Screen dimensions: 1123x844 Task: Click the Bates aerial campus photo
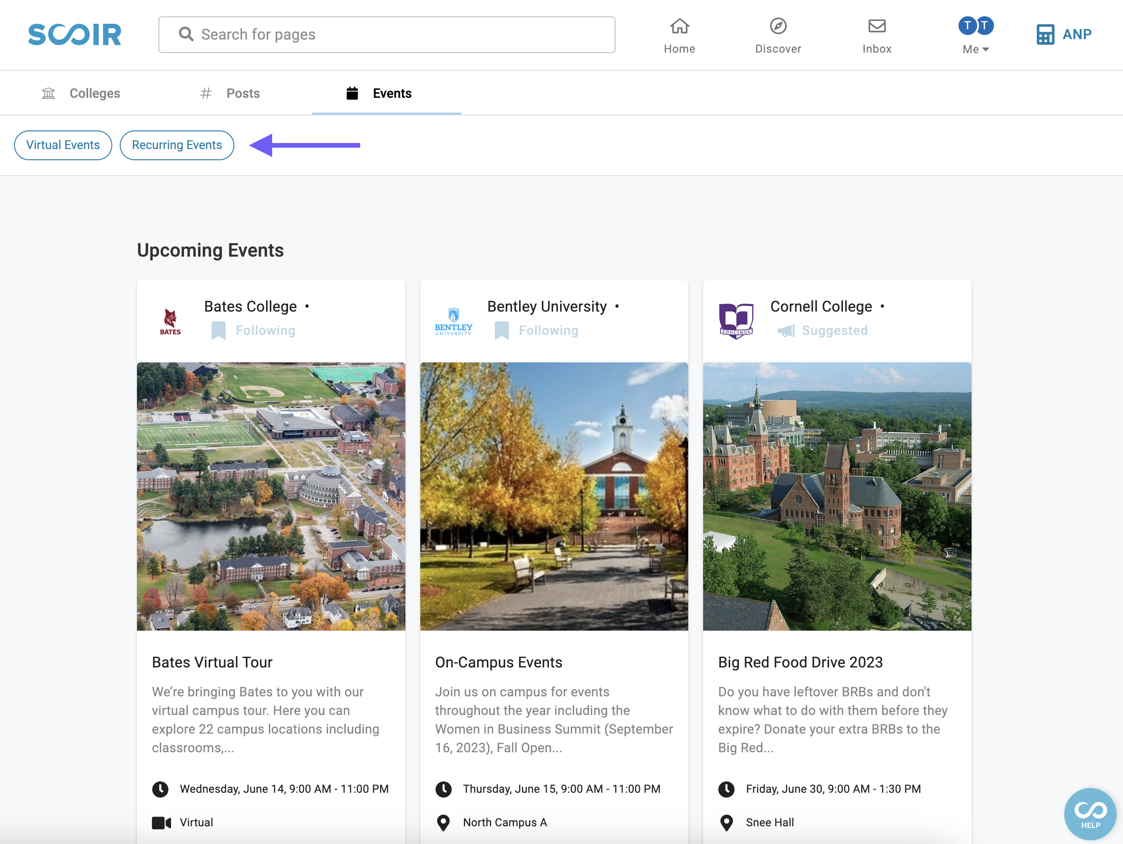tap(271, 497)
